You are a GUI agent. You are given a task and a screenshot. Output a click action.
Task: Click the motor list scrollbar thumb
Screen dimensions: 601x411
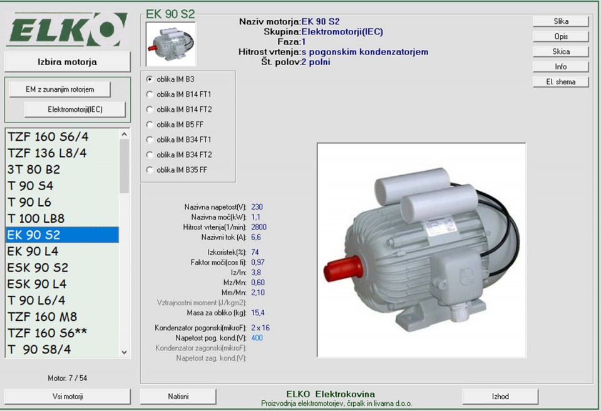[x=124, y=166]
